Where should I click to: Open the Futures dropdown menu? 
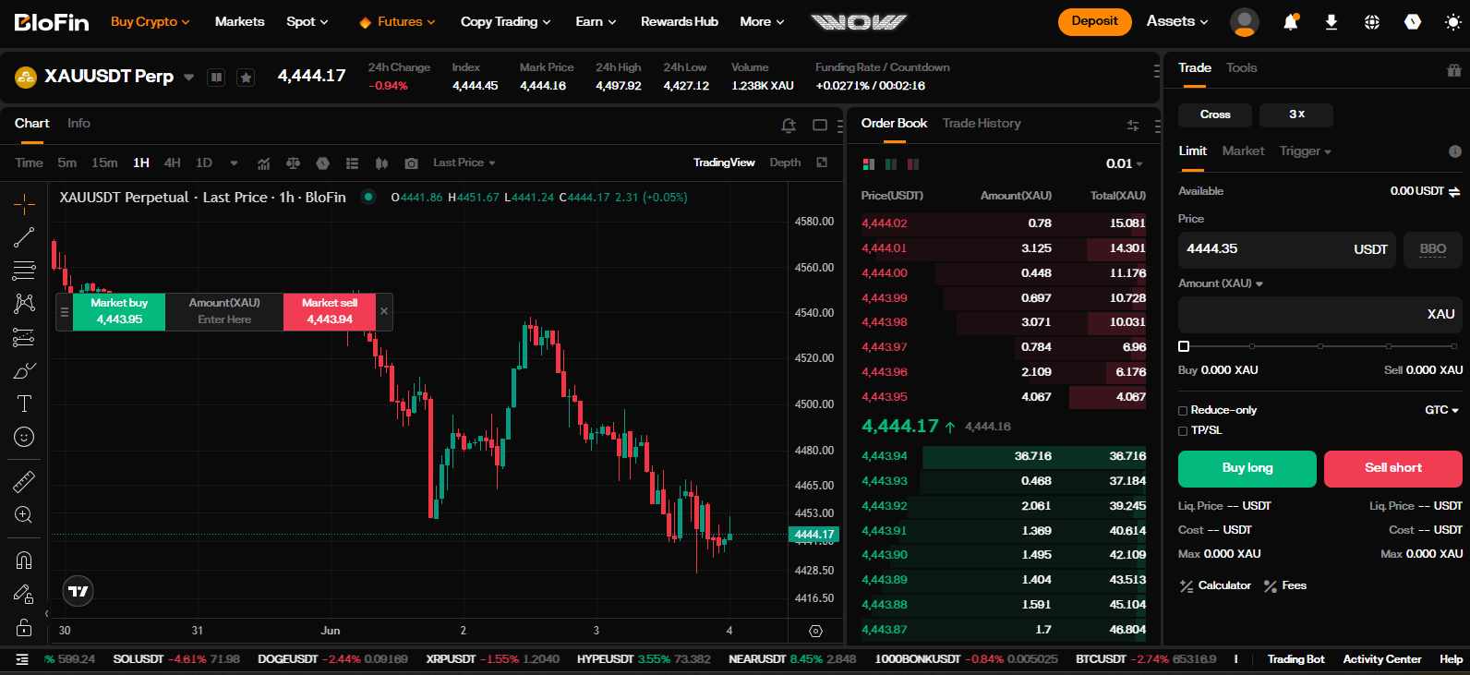397,21
